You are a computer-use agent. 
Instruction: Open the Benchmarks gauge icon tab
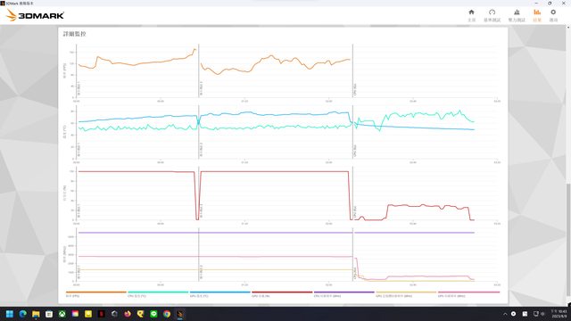(x=492, y=15)
